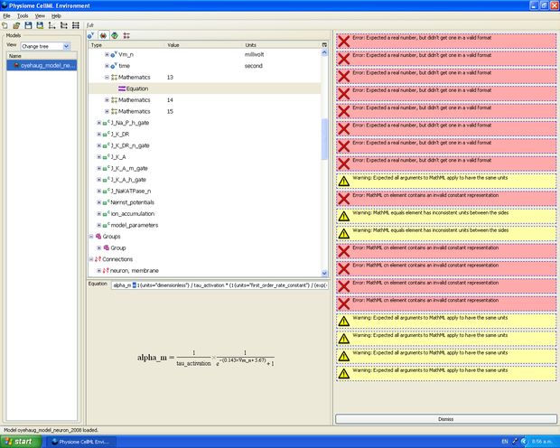
Task: Collapse the Mathematics 13 node
Action: (x=107, y=77)
